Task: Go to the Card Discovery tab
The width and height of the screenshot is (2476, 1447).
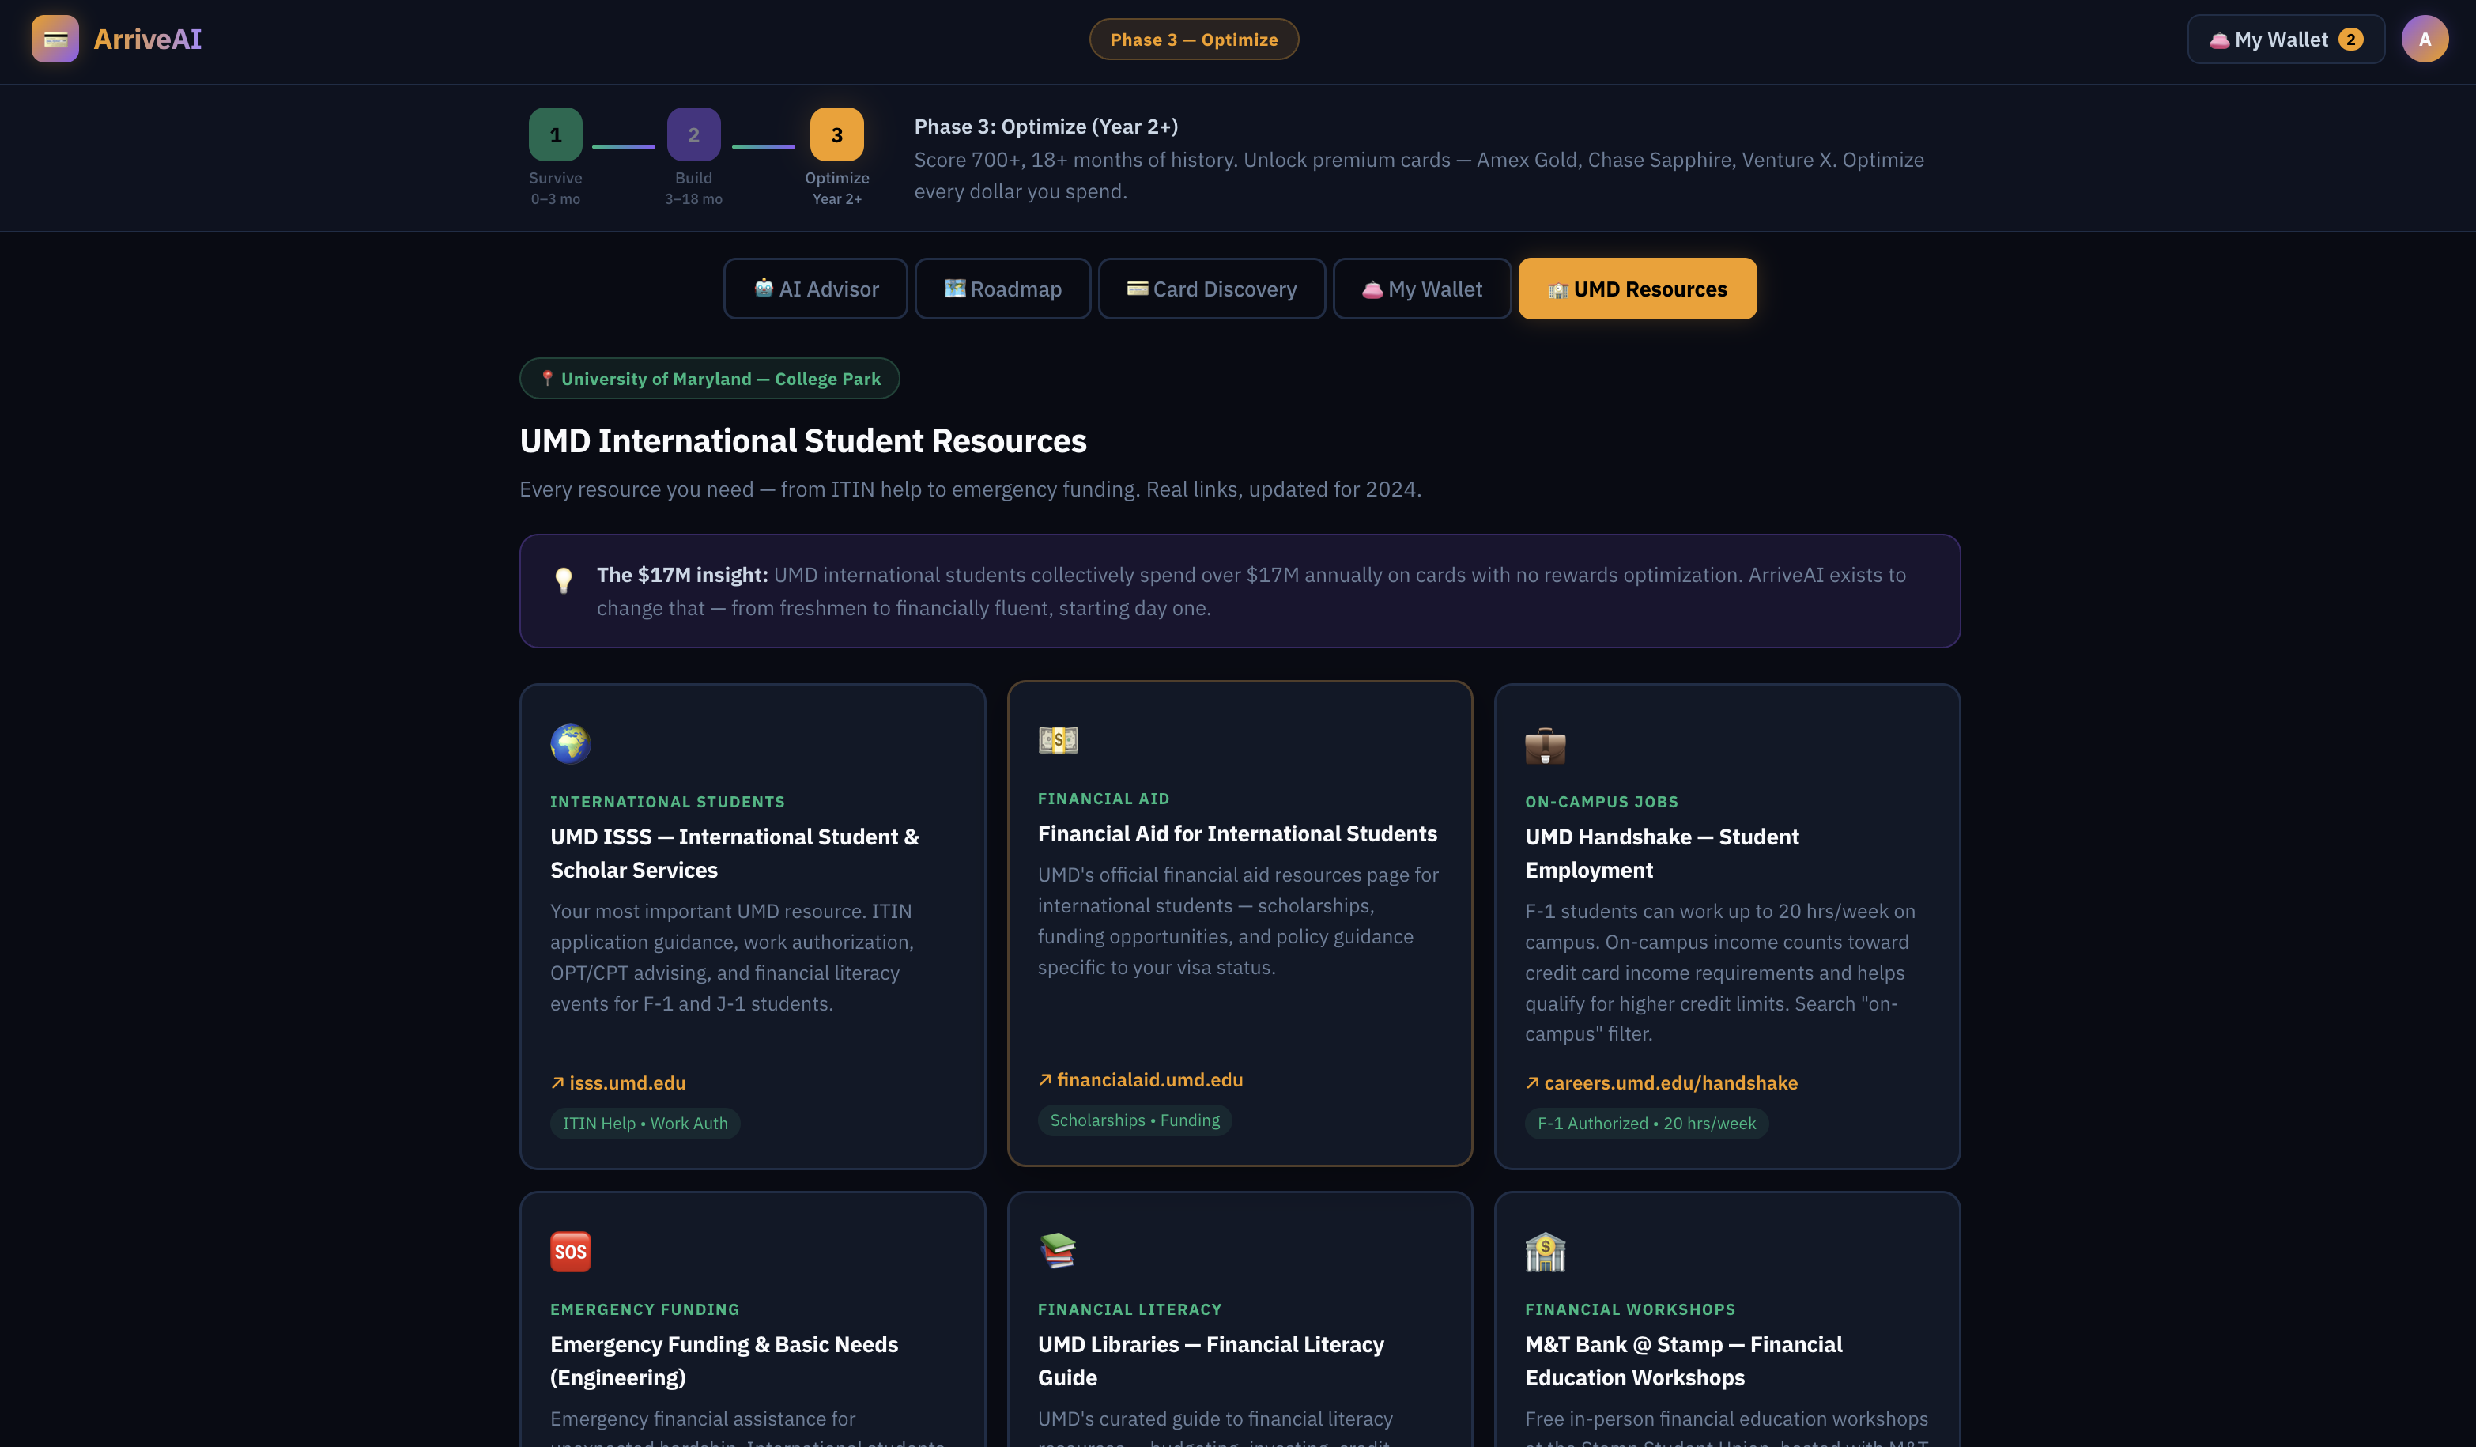Action: point(1210,289)
